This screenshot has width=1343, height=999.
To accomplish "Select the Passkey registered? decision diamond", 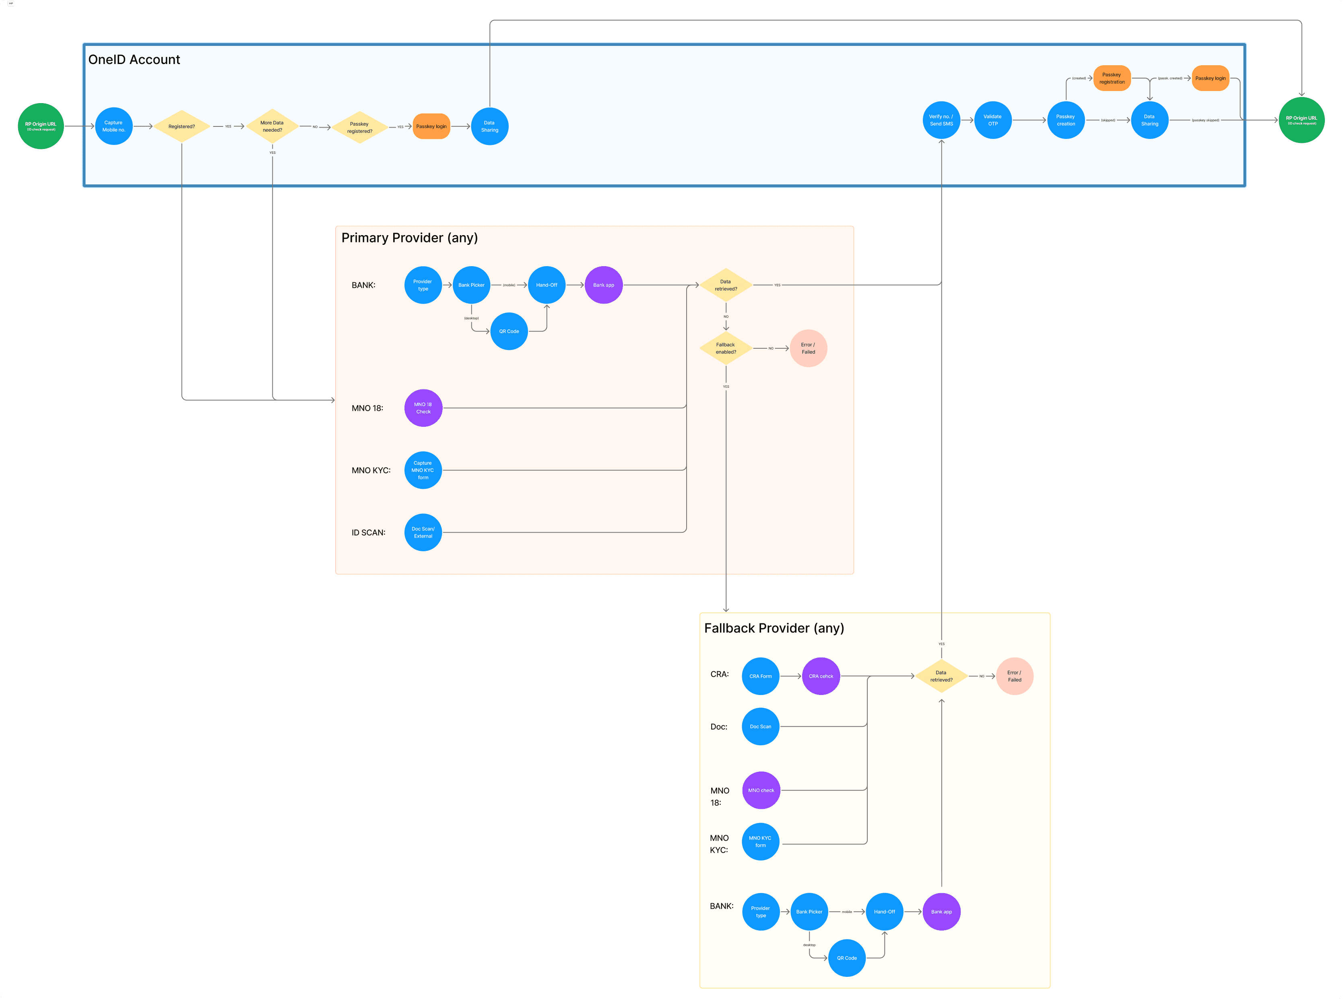I will [x=360, y=127].
